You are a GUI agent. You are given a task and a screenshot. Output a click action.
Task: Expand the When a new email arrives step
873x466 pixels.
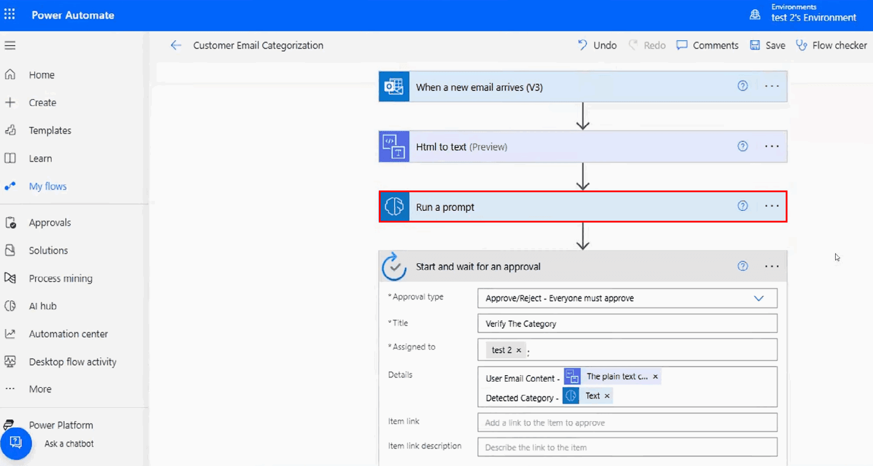583,87
